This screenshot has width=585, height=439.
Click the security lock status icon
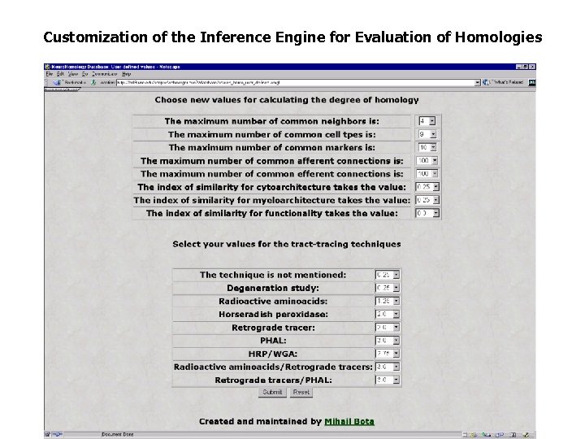coord(47,434)
